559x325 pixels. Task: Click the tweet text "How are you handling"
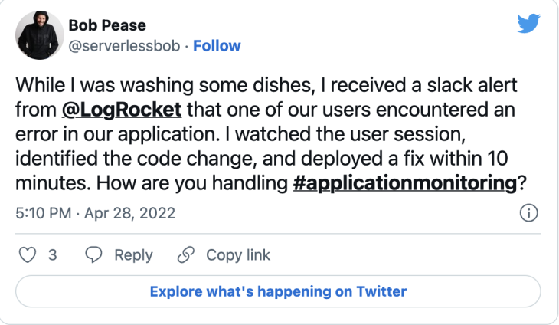192,183
